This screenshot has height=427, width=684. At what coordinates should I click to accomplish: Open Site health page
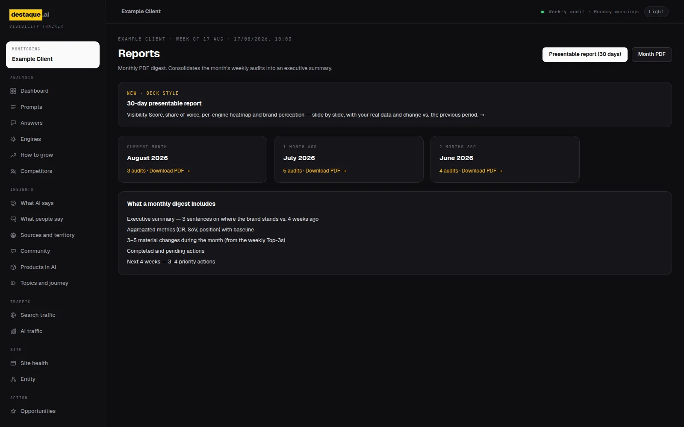(x=53, y=363)
